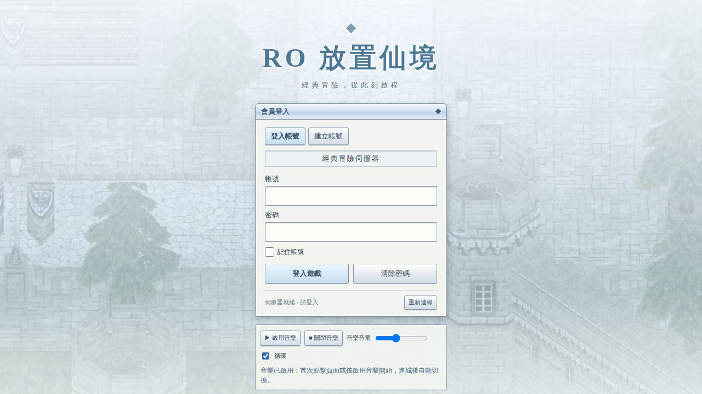Click the 會員登入 panel title
702x394 pixels.
[x=275, y=112]
